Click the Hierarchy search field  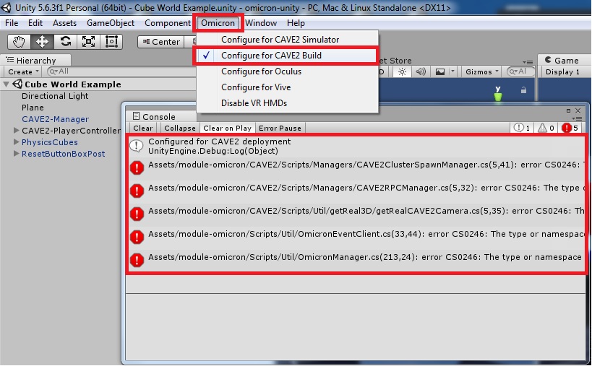point(121,71)
